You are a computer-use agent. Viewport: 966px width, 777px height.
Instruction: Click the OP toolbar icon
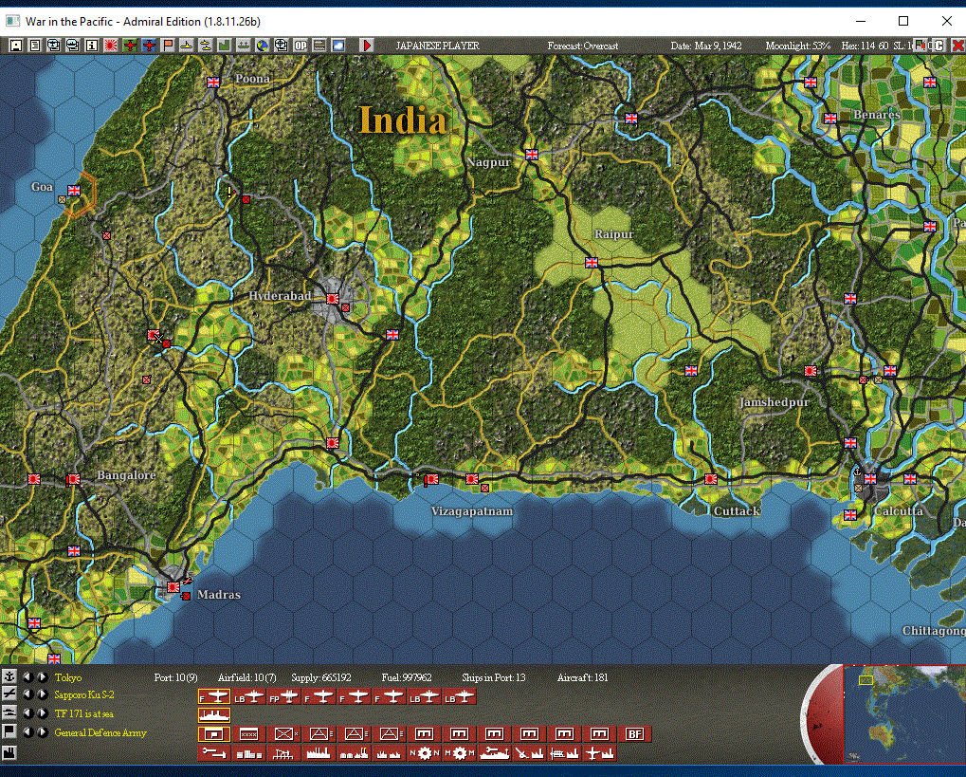pyautogui.click(x=300, y=45)
